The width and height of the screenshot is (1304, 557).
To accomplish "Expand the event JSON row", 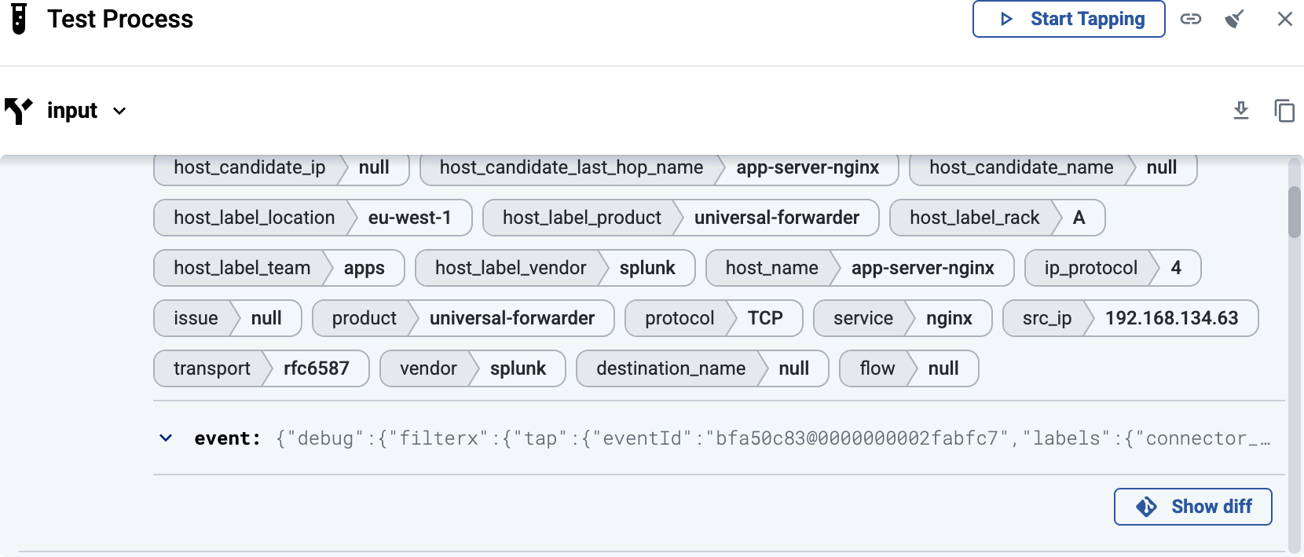I will pyautogui.click(x=166, y=438).
